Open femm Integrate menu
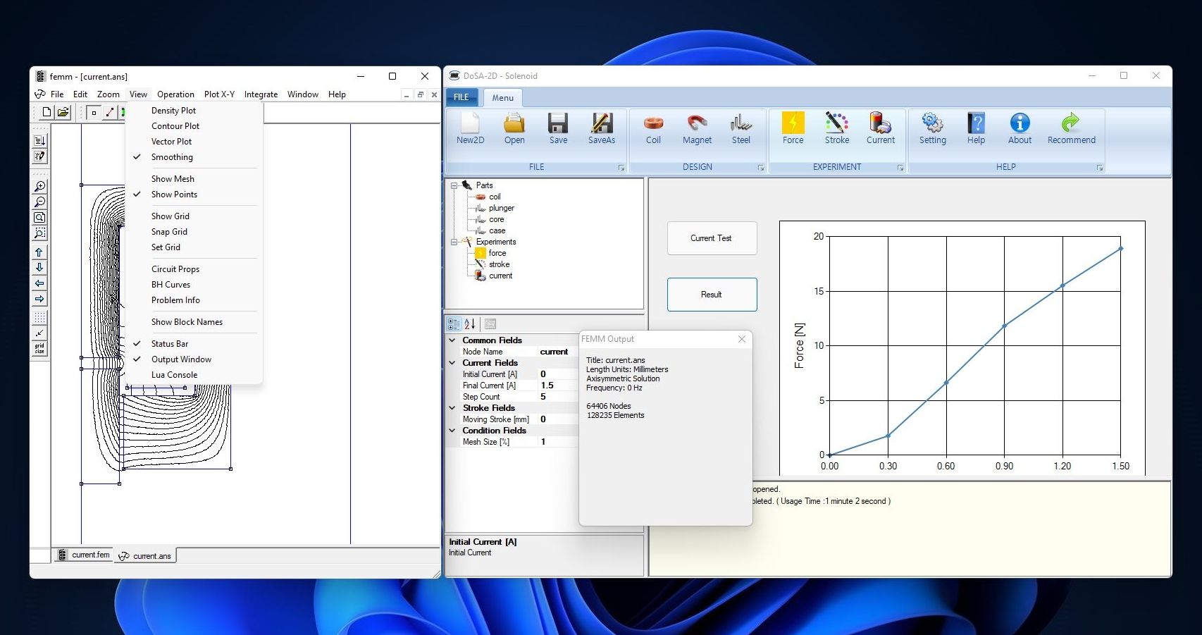This screenshot has height=635, width=1202. pyautogui.click(x=261, y=94)
